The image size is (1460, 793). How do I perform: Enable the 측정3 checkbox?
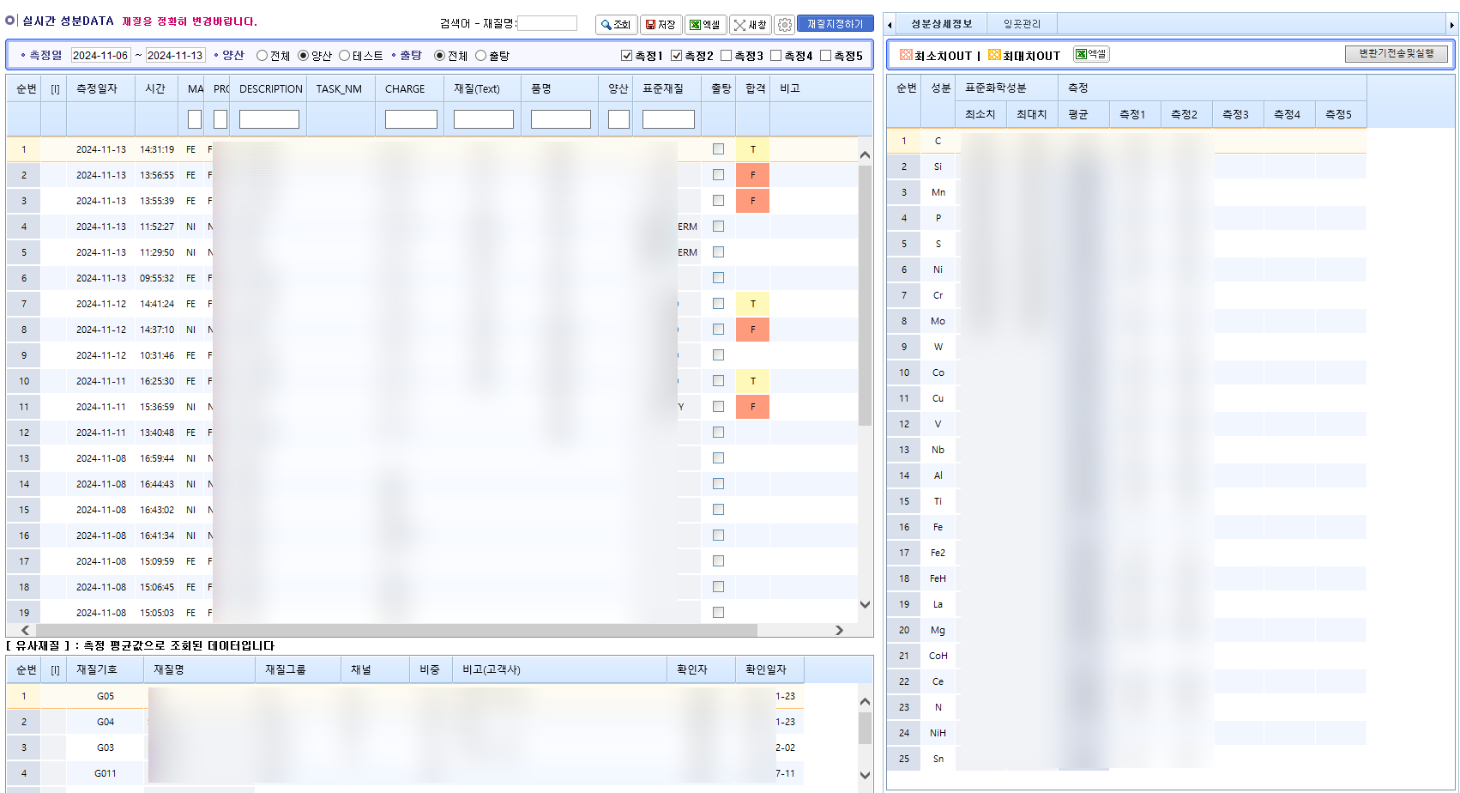(x=726, y=56)
